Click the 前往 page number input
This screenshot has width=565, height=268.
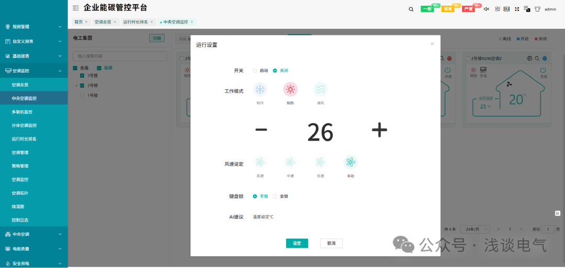point(548,229)
